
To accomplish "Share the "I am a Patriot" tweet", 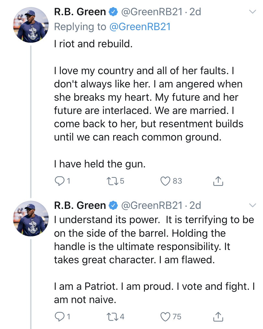I will coord(218,316).
